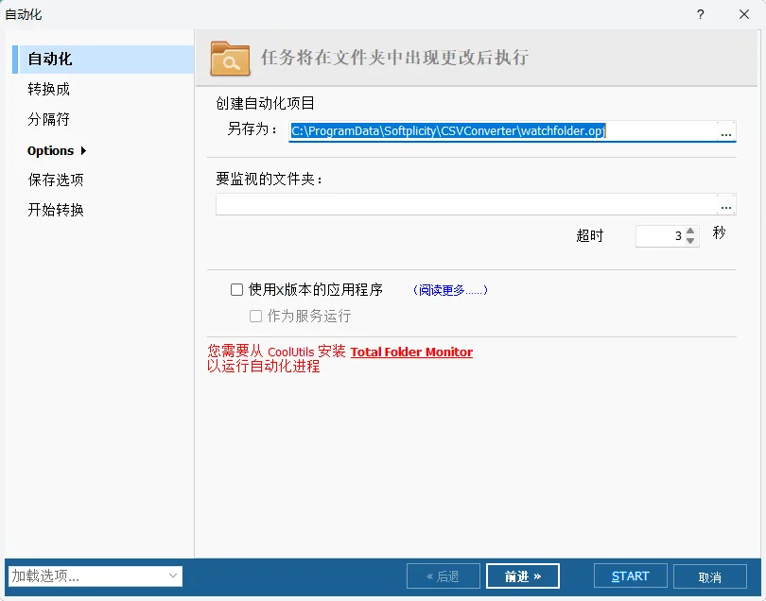Browse for the 另存为 file location
The width and height of the screenshot is (766, 601).
(726, 131)
